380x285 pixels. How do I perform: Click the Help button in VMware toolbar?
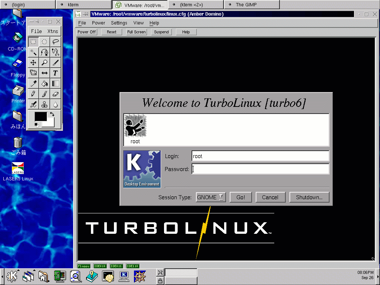pyautogui.click(x=186, y=32)
